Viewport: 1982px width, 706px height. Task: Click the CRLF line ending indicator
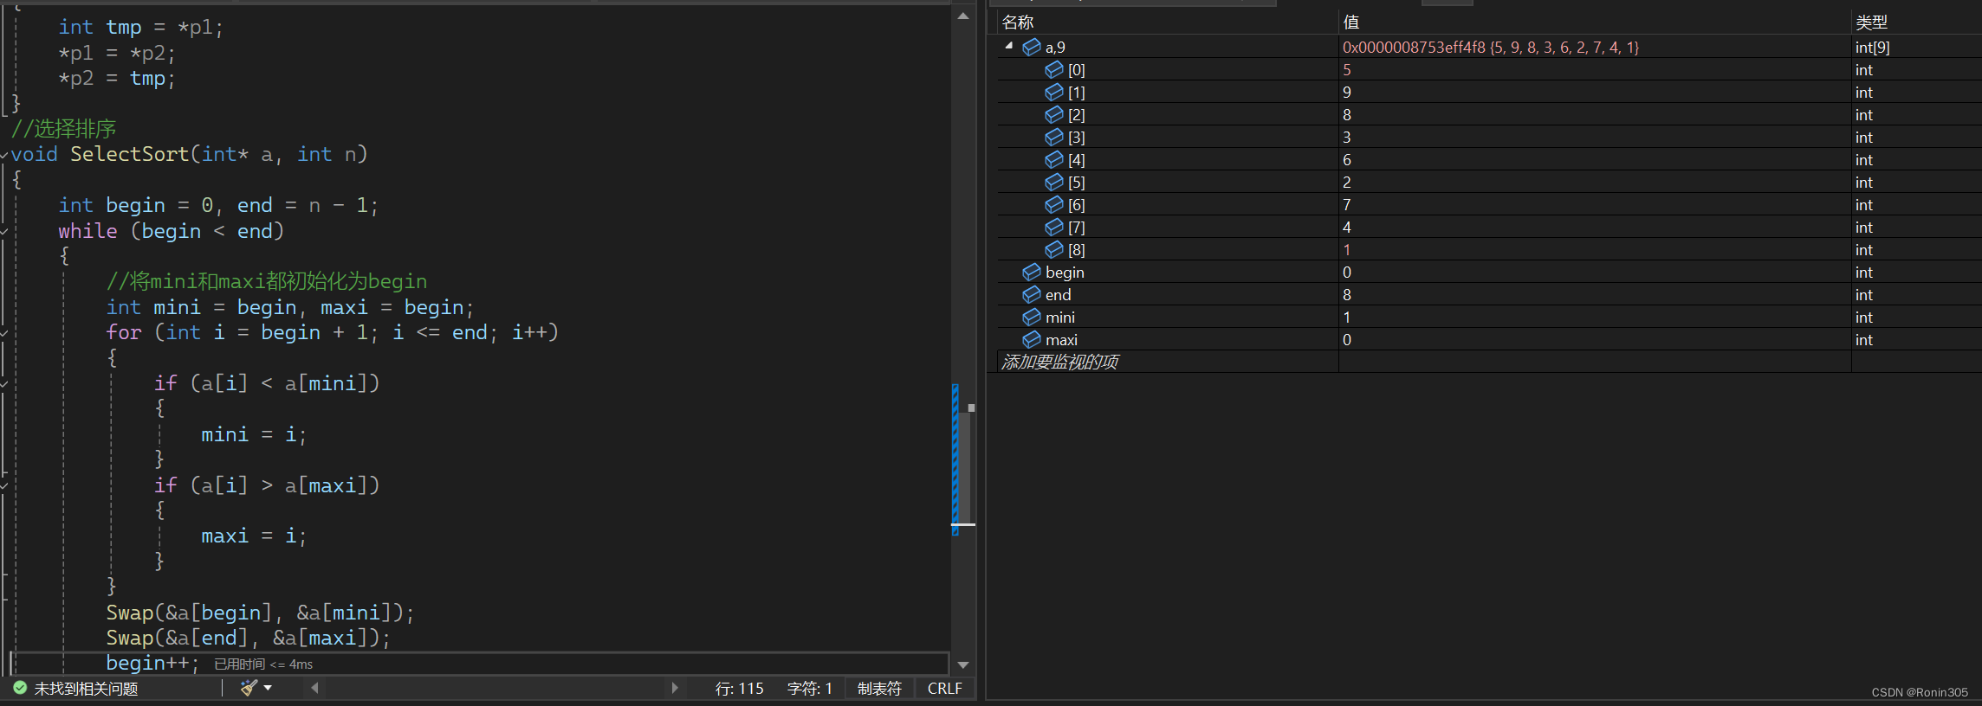[944, 689]
